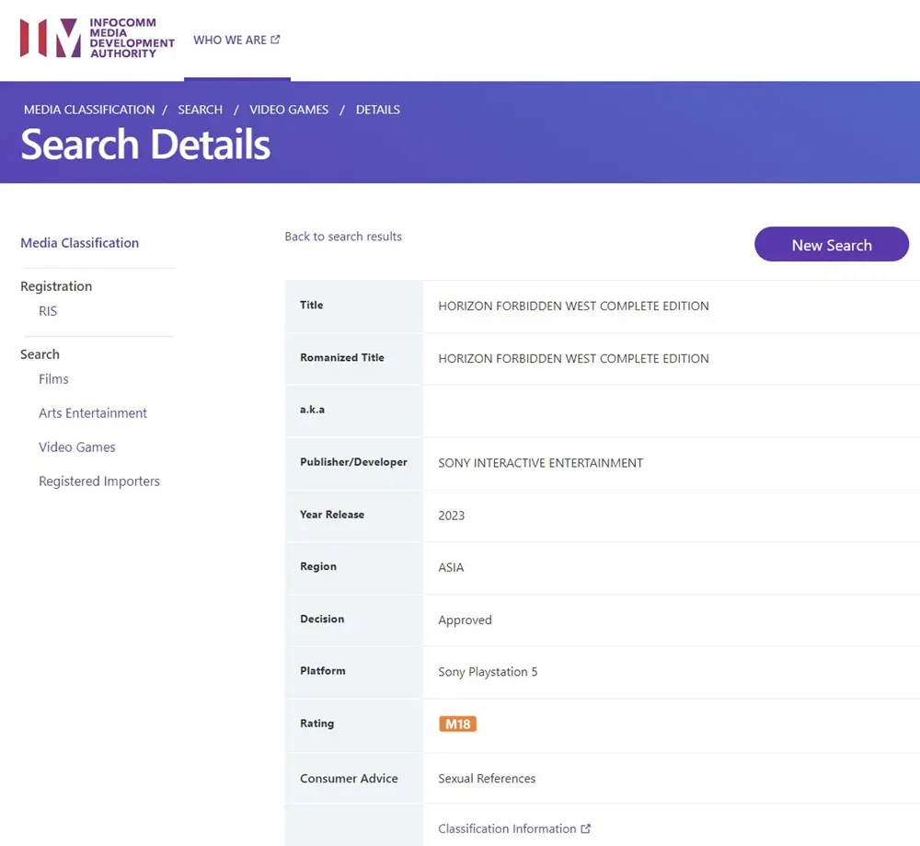Open Media Classification sidebar heading
Screen dimensions: 920x846
[x=80, y=243]
